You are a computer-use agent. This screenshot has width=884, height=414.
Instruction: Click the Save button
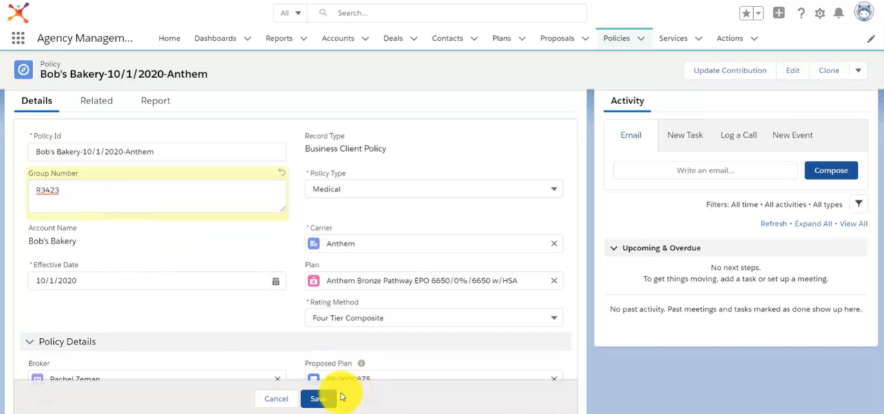[318, 398]
